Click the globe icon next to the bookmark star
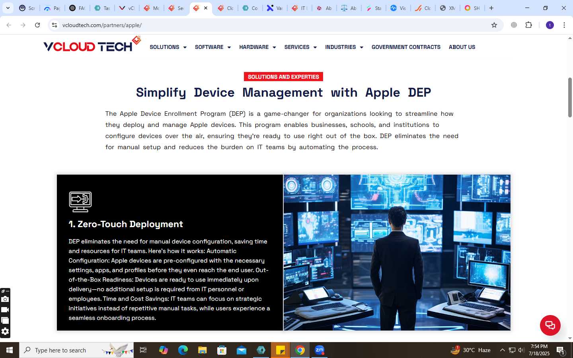The image size is (573, 358). [514, 25]
